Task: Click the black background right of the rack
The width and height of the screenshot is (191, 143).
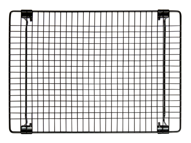Action: coord(187,72)
